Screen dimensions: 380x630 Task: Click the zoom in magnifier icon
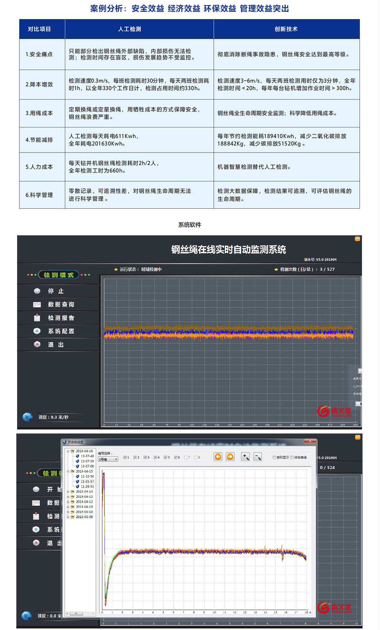tap(245, 457)
